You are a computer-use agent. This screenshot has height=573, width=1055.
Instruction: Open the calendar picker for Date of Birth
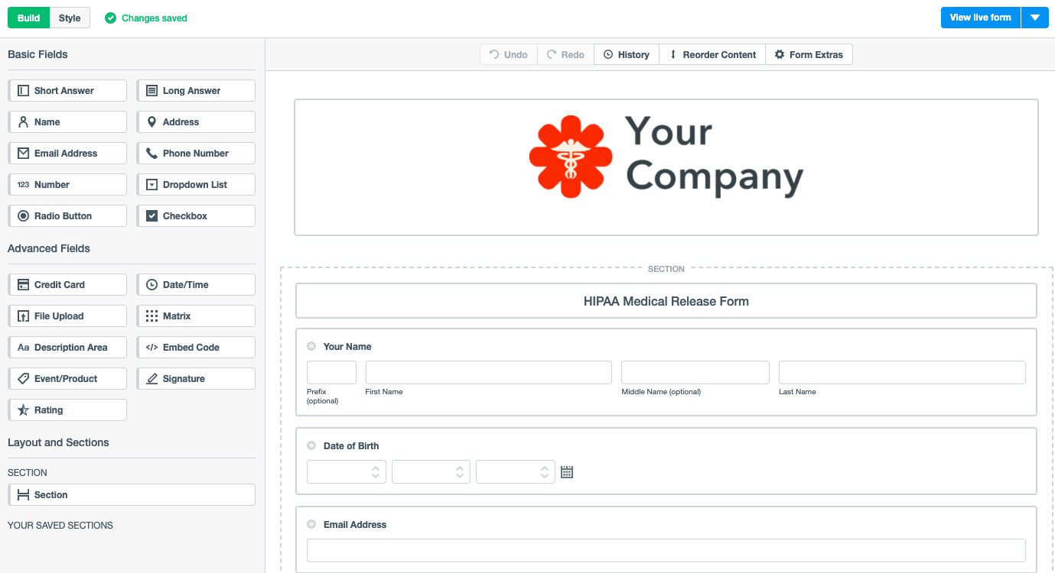pos(567,472)
